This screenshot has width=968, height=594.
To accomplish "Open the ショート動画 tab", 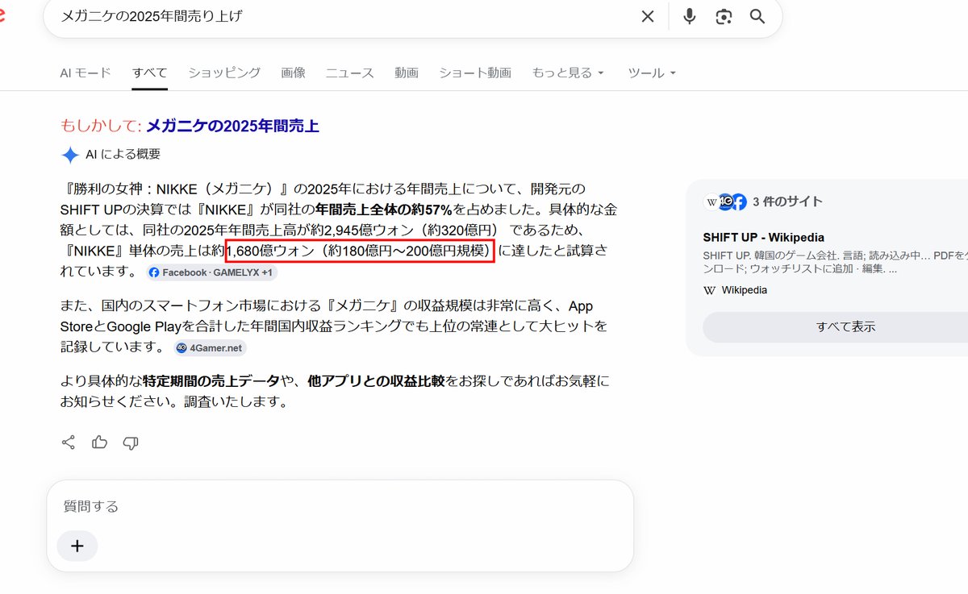I will (475, 73).
